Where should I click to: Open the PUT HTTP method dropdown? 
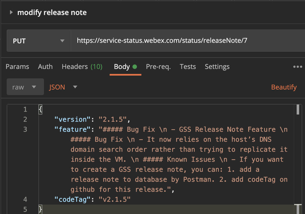tap(39, 41)
